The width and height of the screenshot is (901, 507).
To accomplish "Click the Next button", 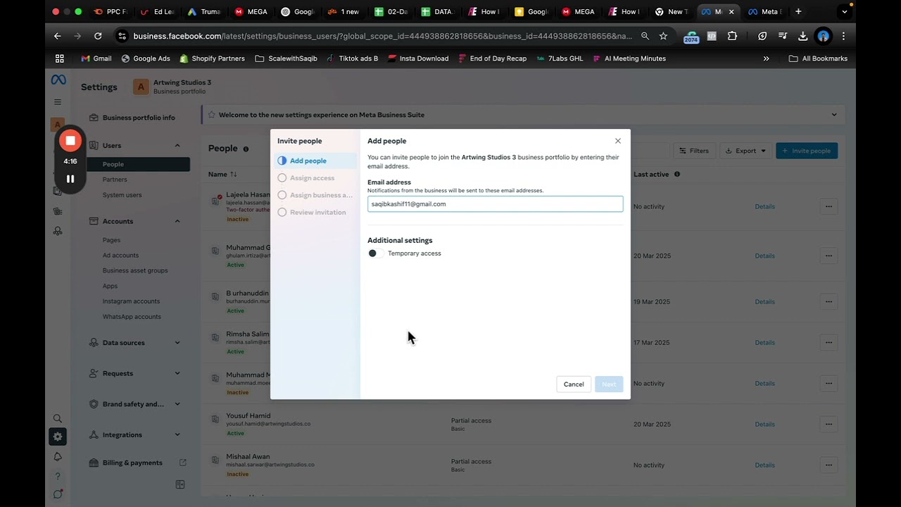I will 609,384.
